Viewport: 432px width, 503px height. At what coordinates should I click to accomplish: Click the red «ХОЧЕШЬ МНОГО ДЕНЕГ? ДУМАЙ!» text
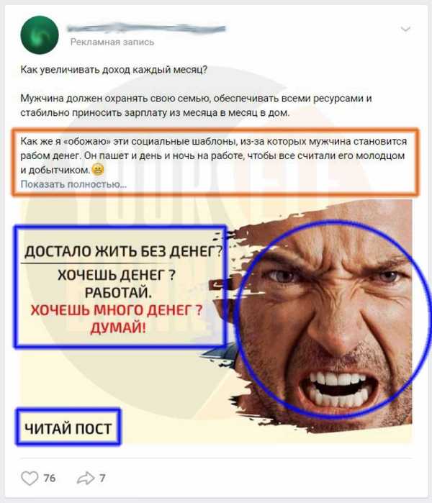(x=117, y=319)
